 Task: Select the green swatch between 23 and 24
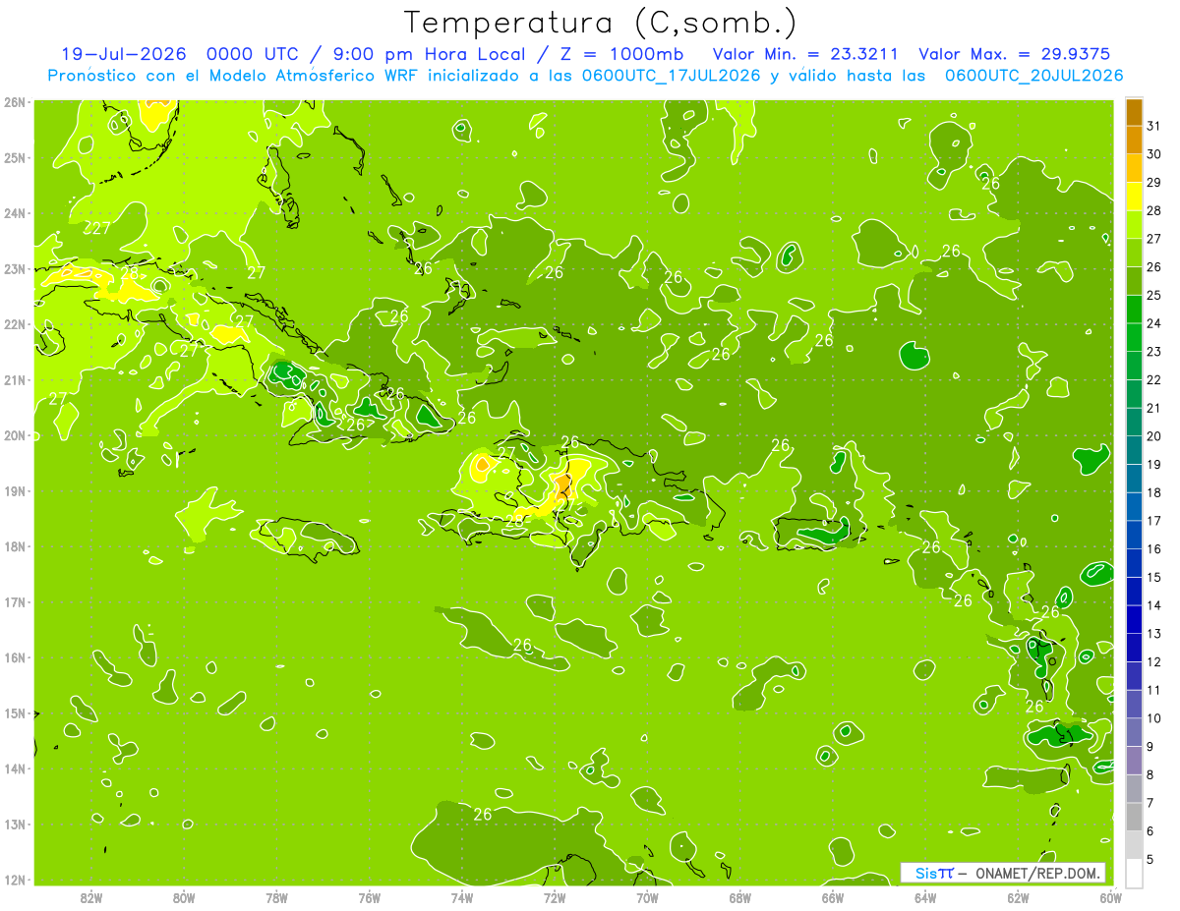(1134, 337)
